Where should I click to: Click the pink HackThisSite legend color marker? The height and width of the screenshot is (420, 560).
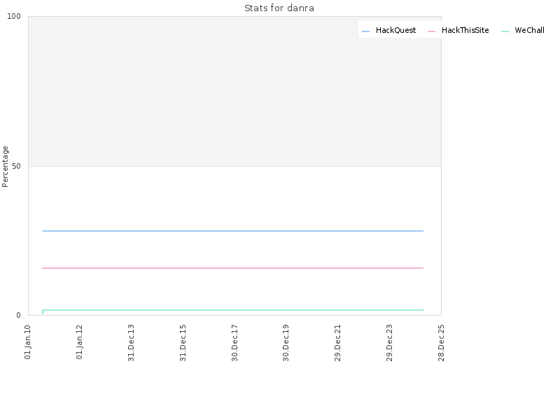point(431,31)
